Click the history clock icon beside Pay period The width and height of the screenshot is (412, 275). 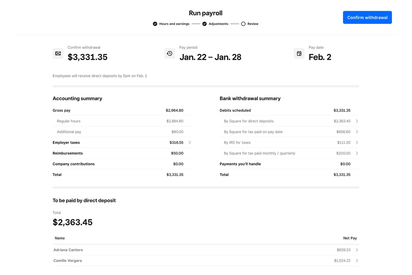click(x=170, y=53)
